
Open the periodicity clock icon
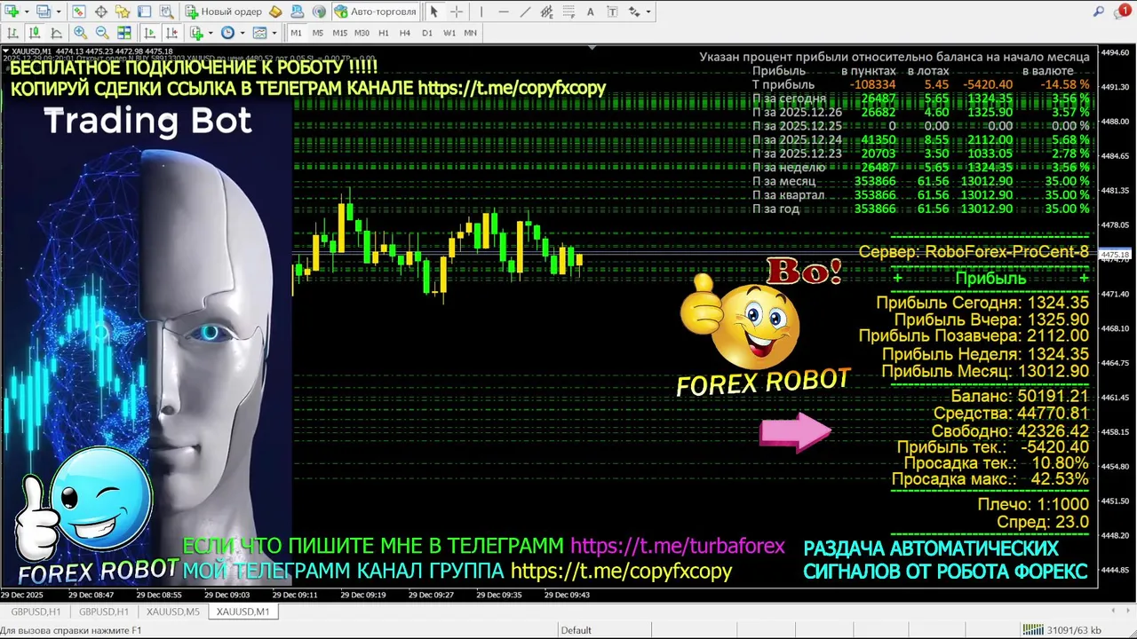point(227,33)
